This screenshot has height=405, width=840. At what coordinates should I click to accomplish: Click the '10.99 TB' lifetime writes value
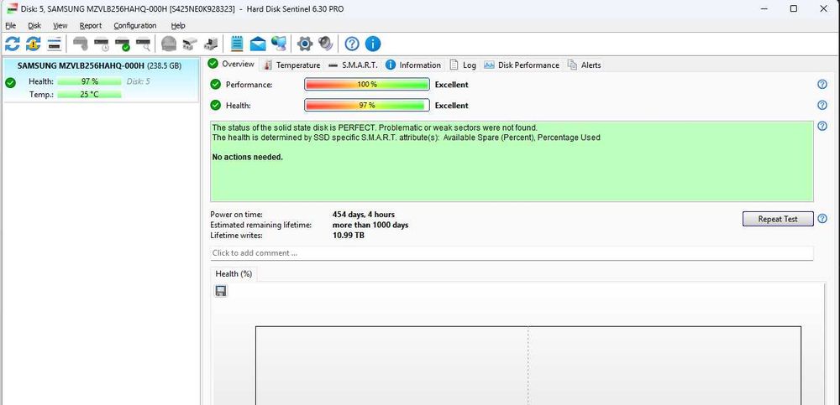[x=349, y=236]
